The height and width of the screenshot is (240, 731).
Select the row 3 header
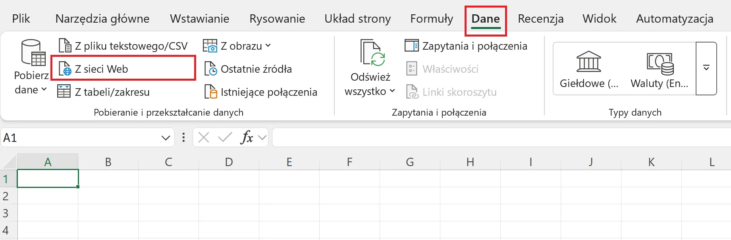[6, 213]
